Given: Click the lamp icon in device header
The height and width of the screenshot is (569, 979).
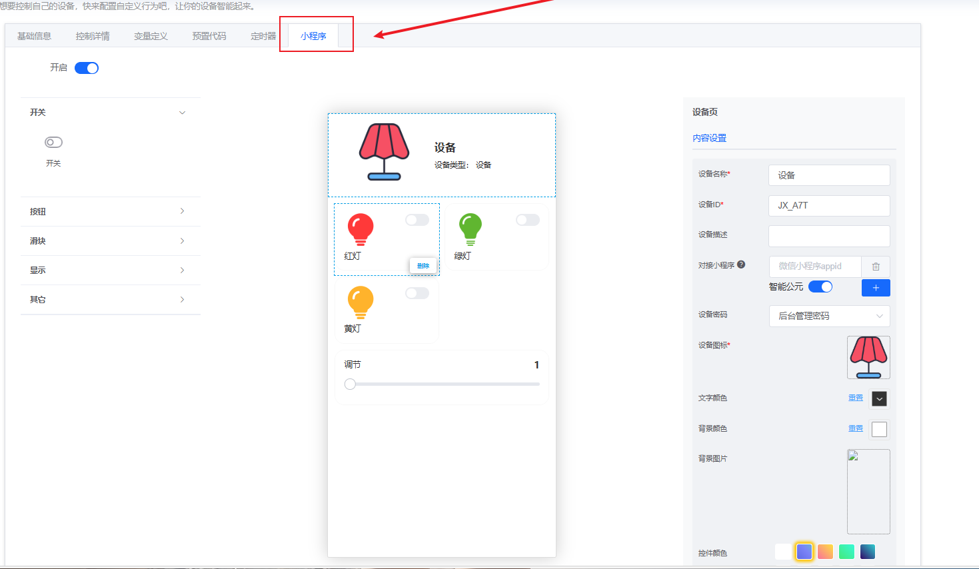Looking at the screenshot, I should point(384,152).
